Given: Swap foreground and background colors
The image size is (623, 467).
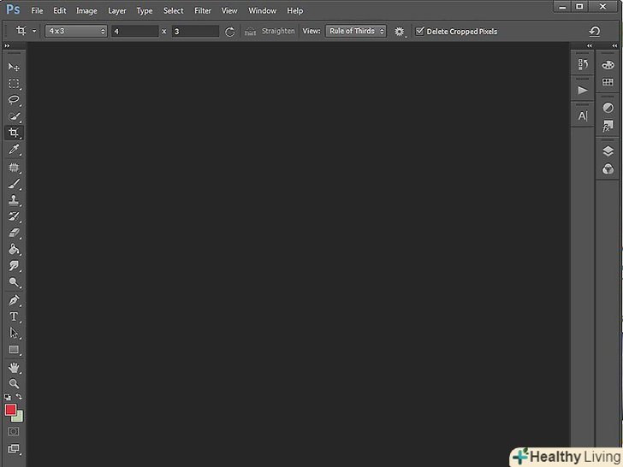Looking at the screenshot, I should [19, 396].
